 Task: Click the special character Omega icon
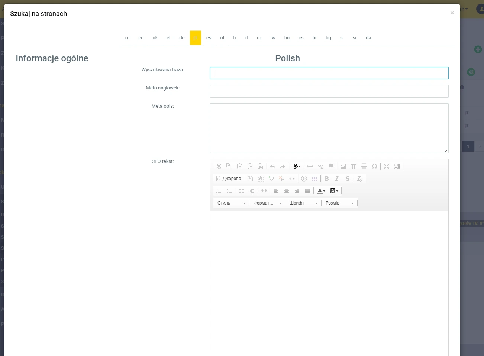(374, 166)
